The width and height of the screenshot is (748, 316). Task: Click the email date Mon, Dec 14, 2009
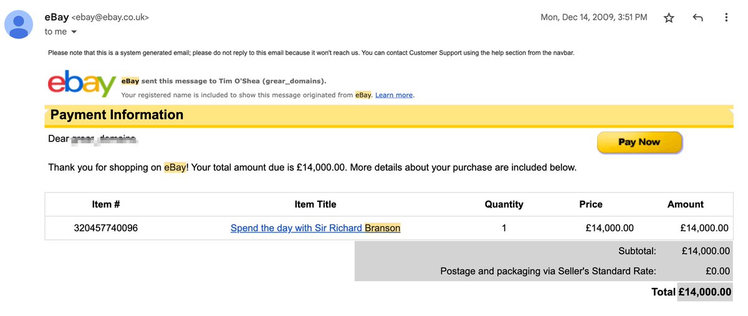tap(594, 17)
